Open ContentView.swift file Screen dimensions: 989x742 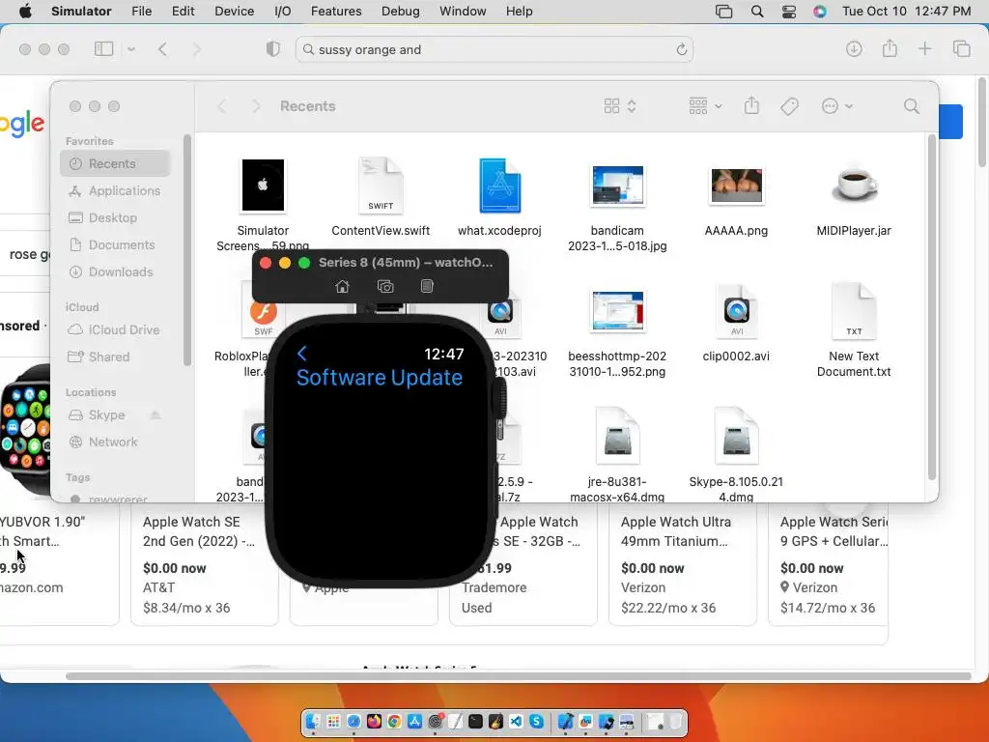point(381,197)
